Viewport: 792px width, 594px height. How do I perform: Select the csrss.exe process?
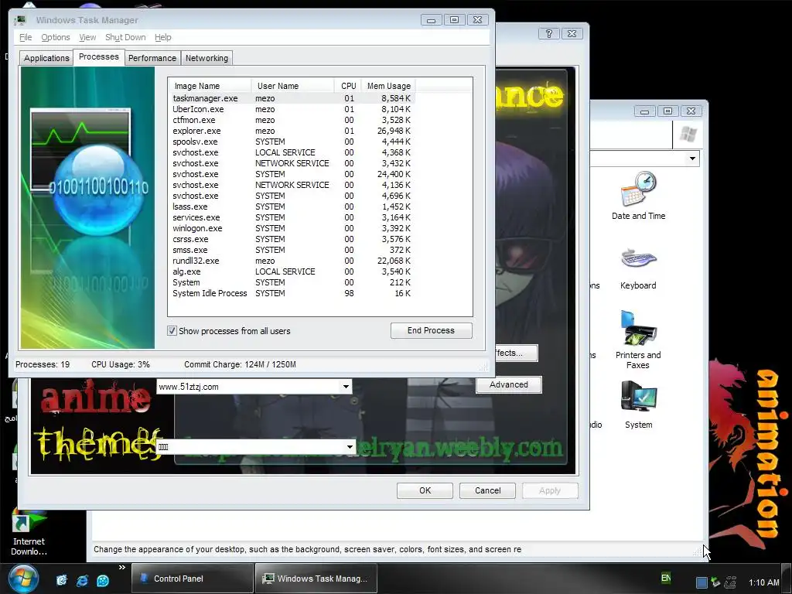click(292, 240)
